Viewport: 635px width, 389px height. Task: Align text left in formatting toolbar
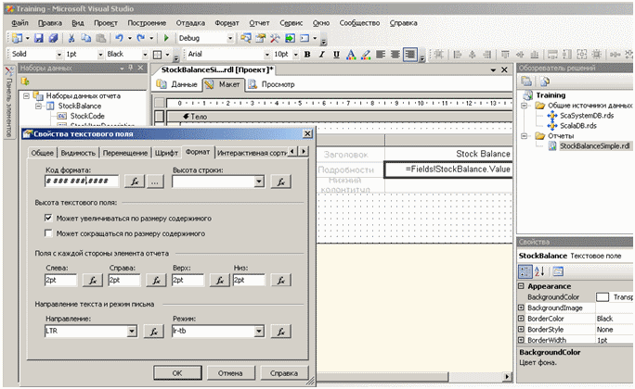pyautogui.click(x=381, y=54)
